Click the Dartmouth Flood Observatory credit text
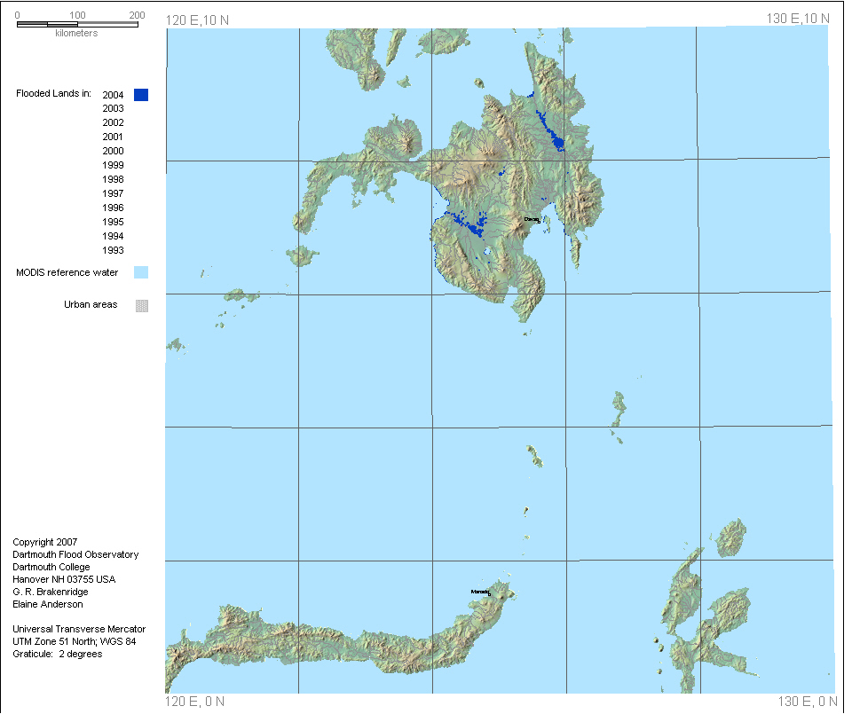The height and width of the screenshot is (714, 852). point(75,555)
